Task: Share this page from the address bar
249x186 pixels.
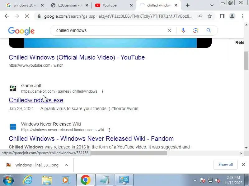Action: coord(200,16)
